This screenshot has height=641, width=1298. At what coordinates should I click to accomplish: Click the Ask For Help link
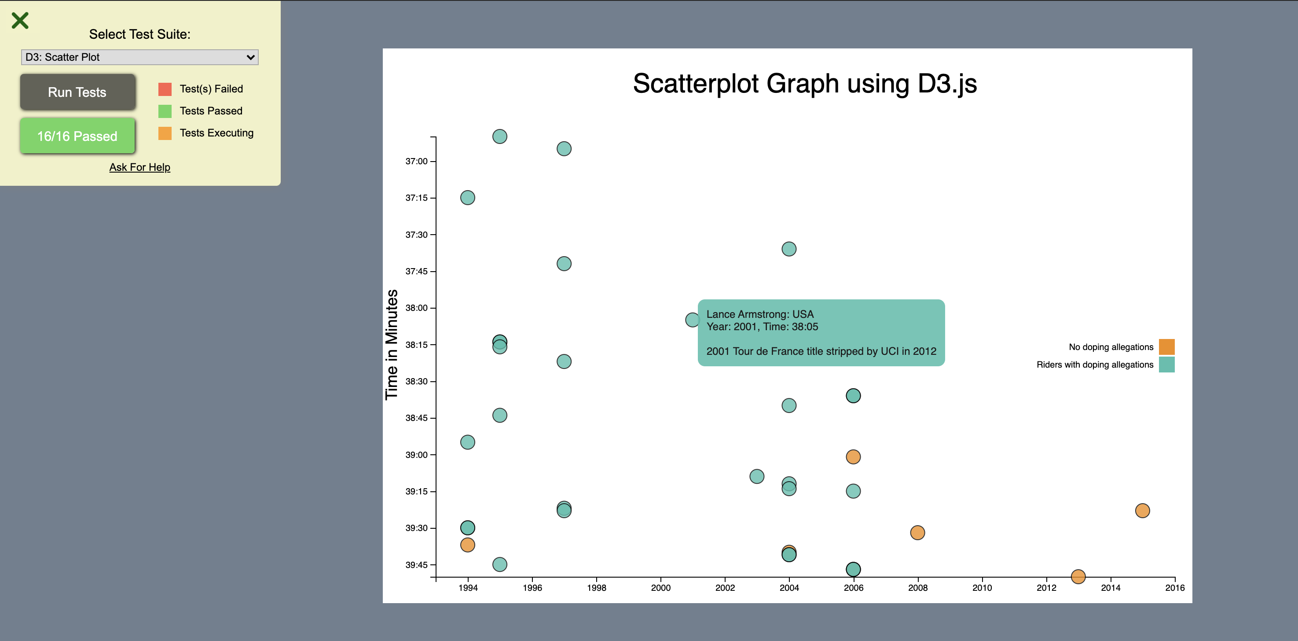[x=139, y=166]
